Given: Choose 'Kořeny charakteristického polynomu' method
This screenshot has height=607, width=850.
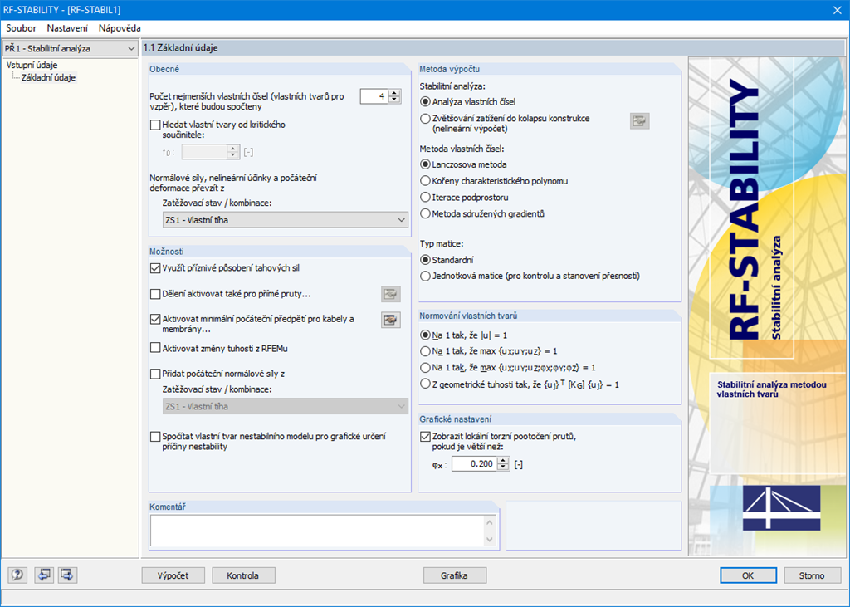Looking at the screenshot, I should (426, 181).
